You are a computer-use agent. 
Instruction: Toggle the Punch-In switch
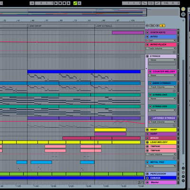pos(144,3)
